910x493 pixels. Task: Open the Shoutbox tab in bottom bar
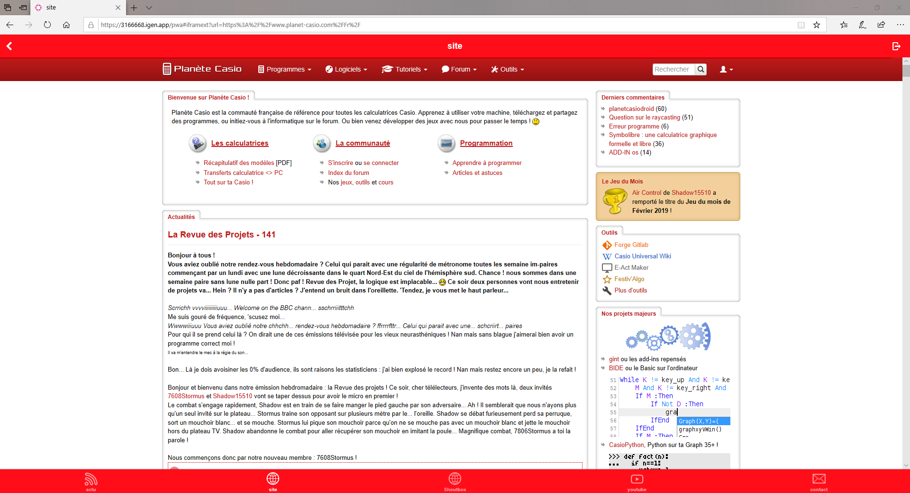[455, 481]
